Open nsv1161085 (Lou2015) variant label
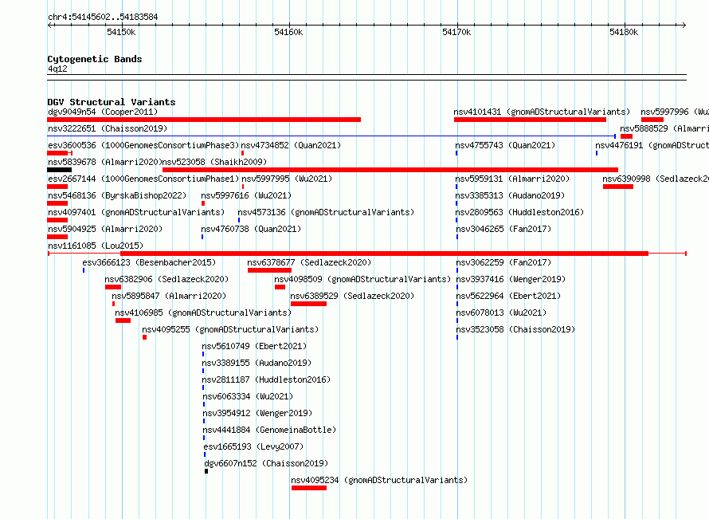The image size is (709, 519). pos(96,246)
